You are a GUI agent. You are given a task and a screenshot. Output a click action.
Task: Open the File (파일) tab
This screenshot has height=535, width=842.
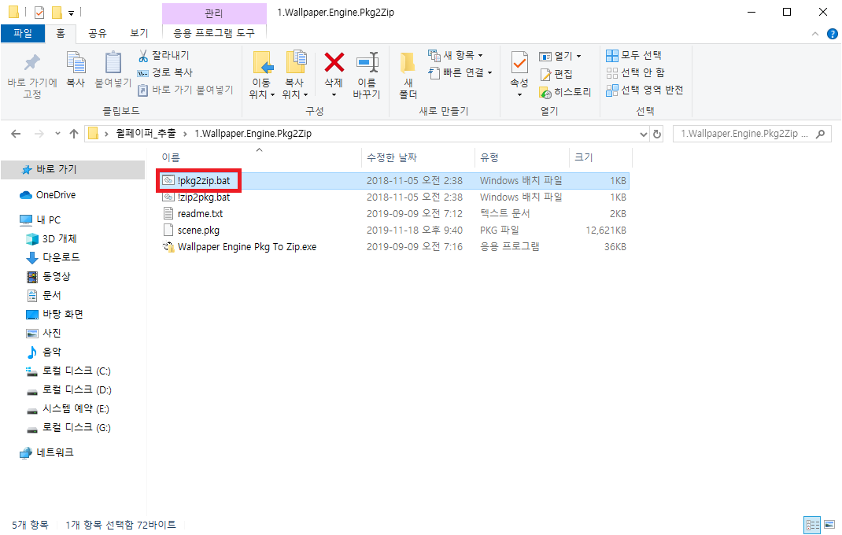tap(23, 33)
